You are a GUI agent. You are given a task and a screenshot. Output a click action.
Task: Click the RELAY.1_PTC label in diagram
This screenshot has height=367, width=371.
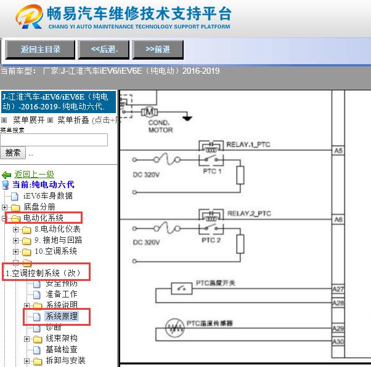point(248,144)
